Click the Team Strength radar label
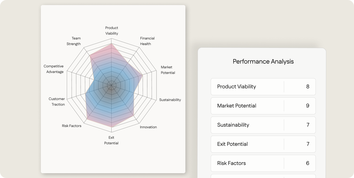The width and height of the screenshot is (354, 178). [74, 41]
